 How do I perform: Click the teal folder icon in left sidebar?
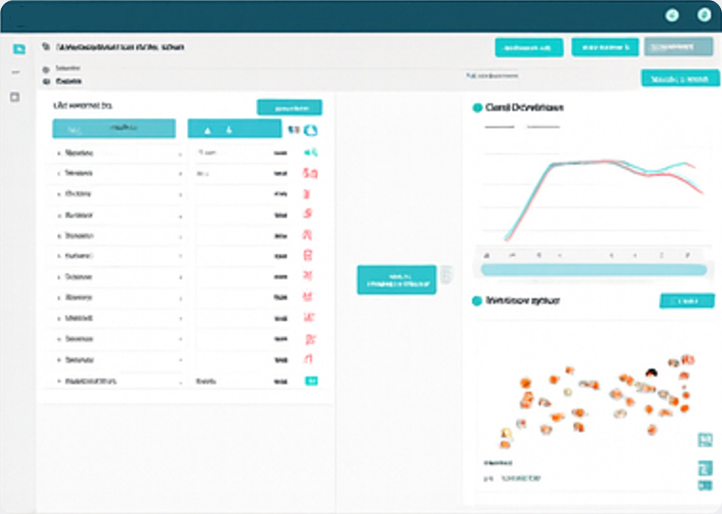click(x=17, y=48)
